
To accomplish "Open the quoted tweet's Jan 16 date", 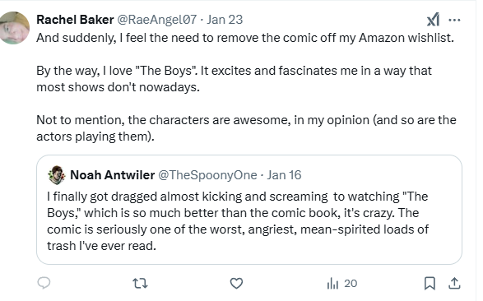I will pos(284,175).
